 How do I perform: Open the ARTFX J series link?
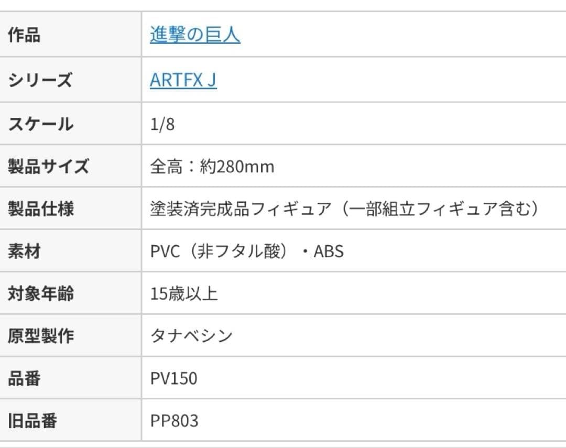pos(183,80)
